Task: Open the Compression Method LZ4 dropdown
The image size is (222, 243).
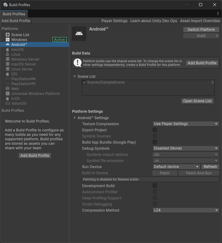Action: [x=186, y=210]
